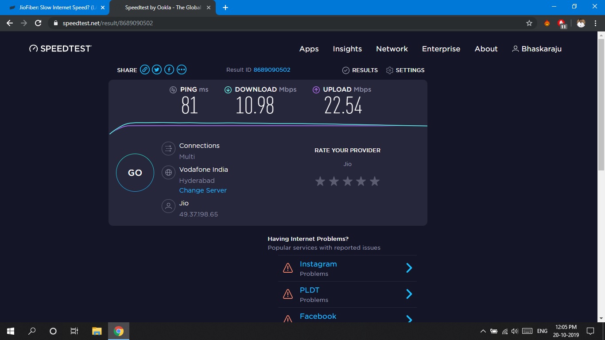Open File Explorer from taskbar

point(97,331)
